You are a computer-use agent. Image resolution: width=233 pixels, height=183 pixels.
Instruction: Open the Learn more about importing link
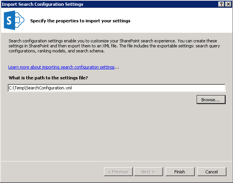61,67
